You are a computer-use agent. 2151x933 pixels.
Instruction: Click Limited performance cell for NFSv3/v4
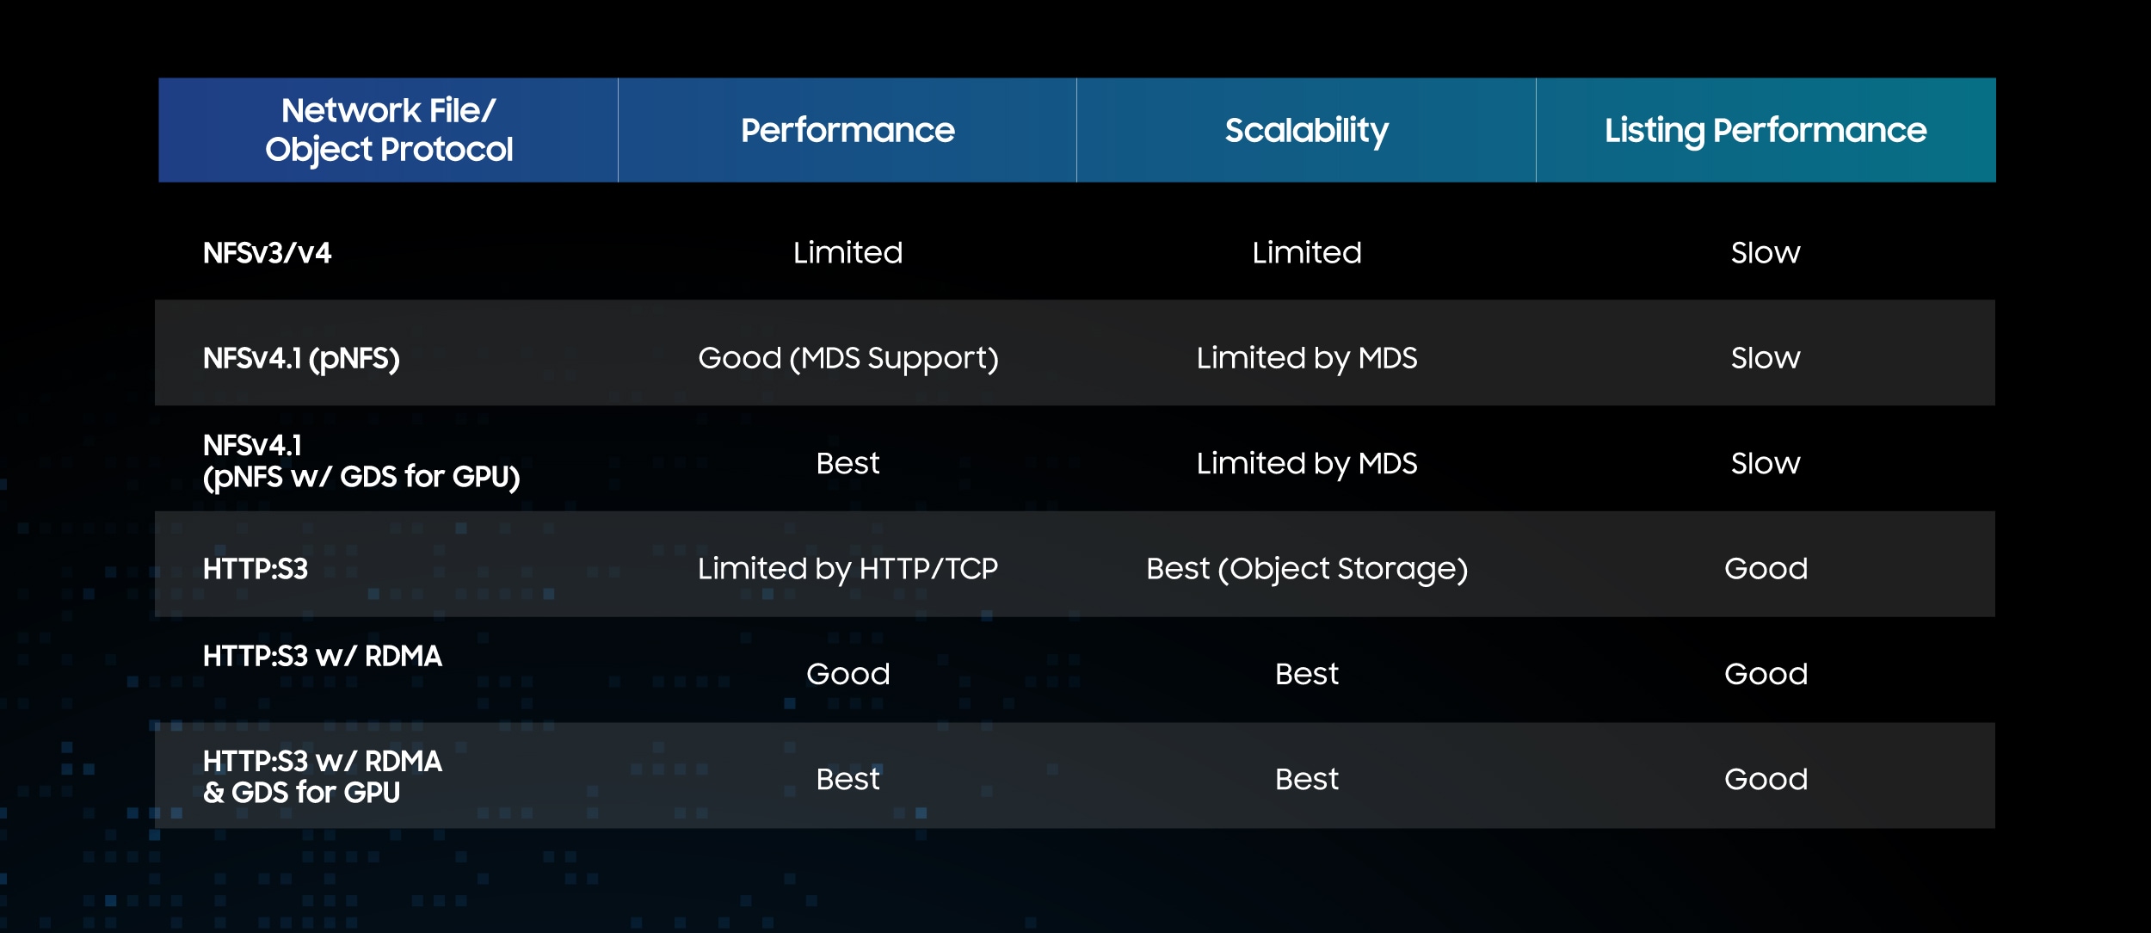(847, 253)
